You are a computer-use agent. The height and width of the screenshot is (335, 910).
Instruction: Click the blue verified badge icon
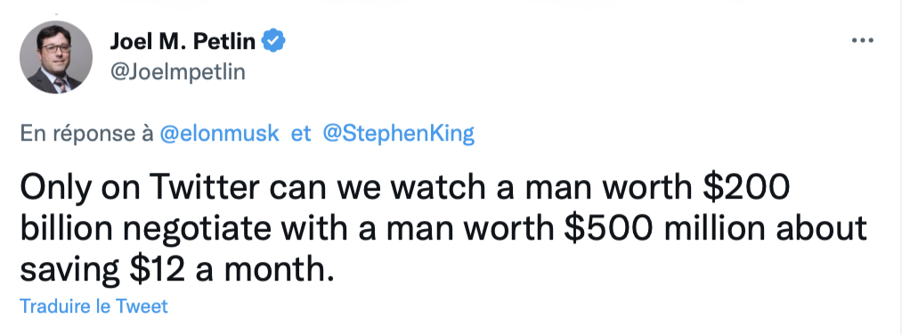pyautogui.click(x=273, y=41)
